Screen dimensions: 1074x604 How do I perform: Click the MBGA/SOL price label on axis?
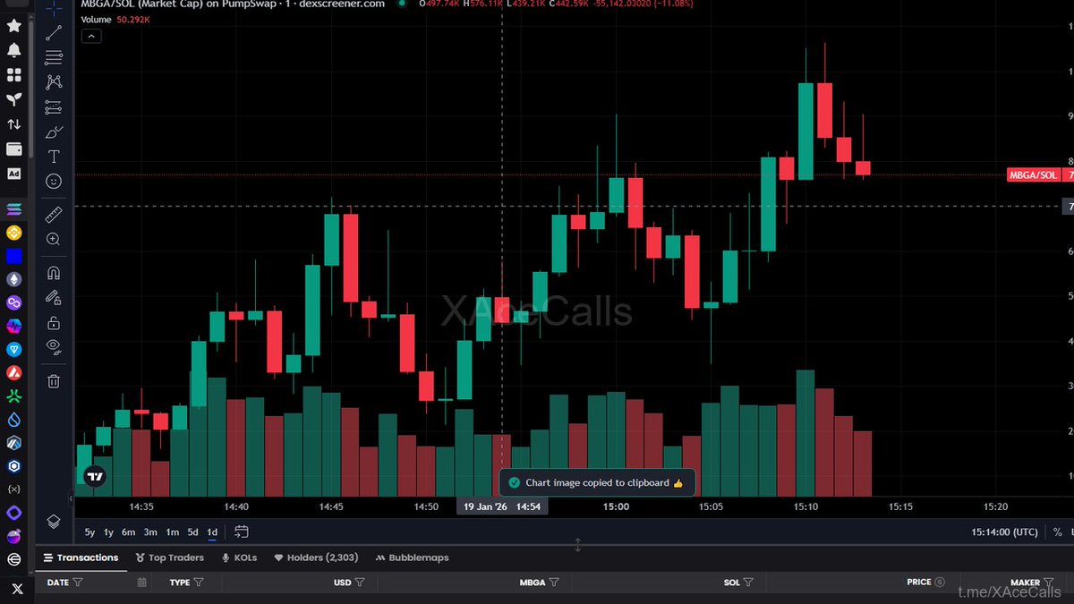pyautogui.click(x=1034, y=175)
